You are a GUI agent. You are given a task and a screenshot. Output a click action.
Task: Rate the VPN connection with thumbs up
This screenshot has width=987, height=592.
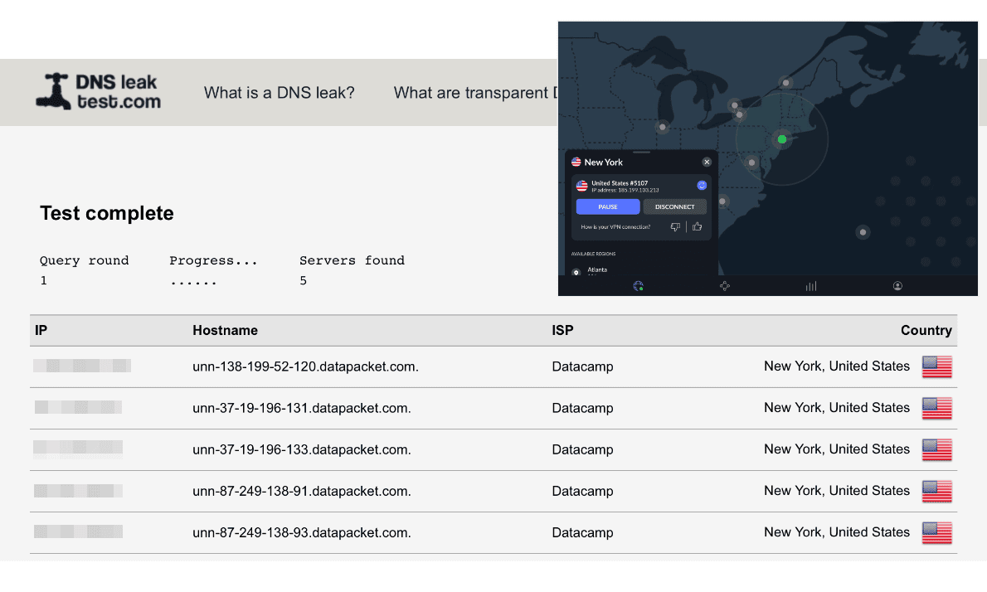click(697, 226)
